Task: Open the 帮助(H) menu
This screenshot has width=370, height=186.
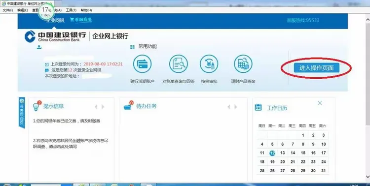Action: click(x=86, y=10)
